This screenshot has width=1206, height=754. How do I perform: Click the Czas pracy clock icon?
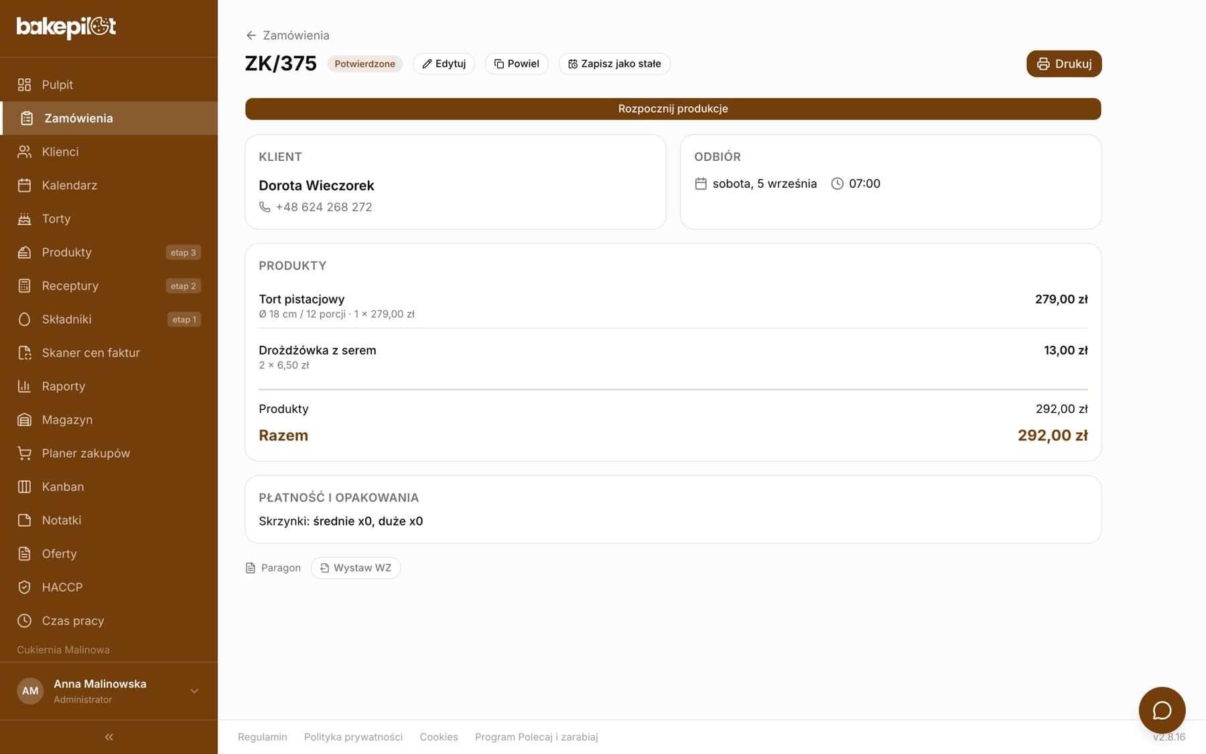pos(24,621)
